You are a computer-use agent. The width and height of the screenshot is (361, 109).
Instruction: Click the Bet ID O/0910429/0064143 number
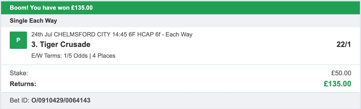pyautogui.click(x=61, y=101)
